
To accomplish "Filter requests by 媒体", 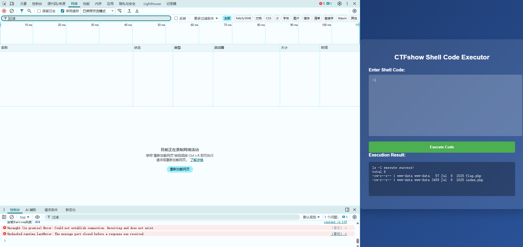I will (x=307, y=18).
